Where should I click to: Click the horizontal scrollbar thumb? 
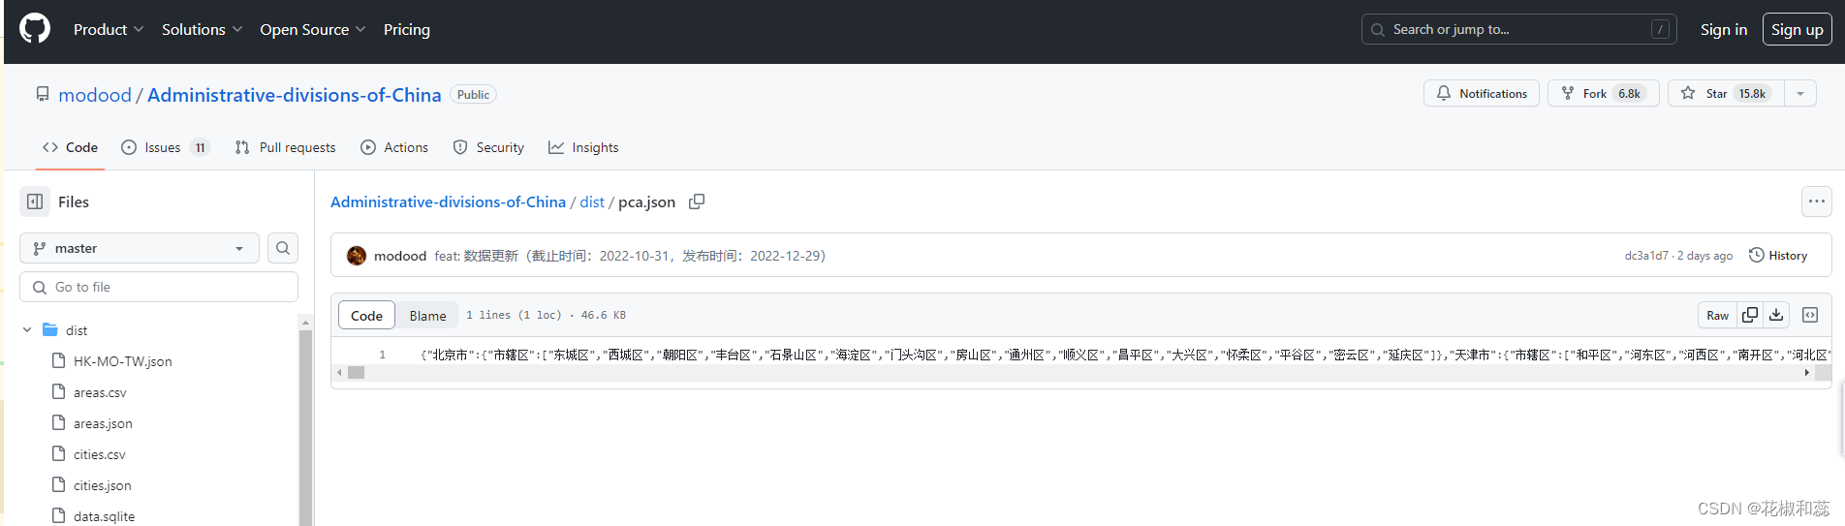356,372
